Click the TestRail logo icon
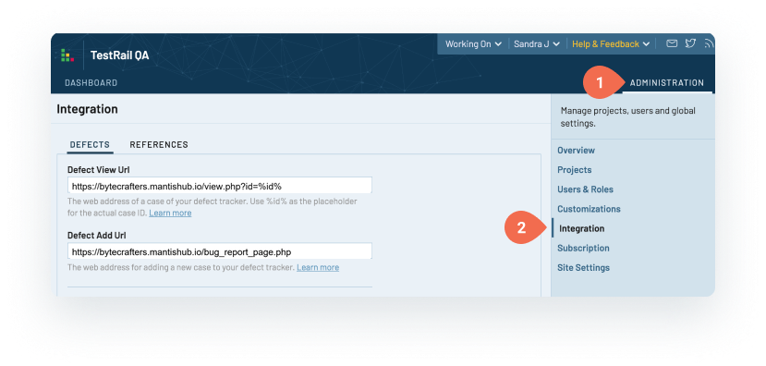The width and height of the screenshot is (766, 366). tap(67, 55)
